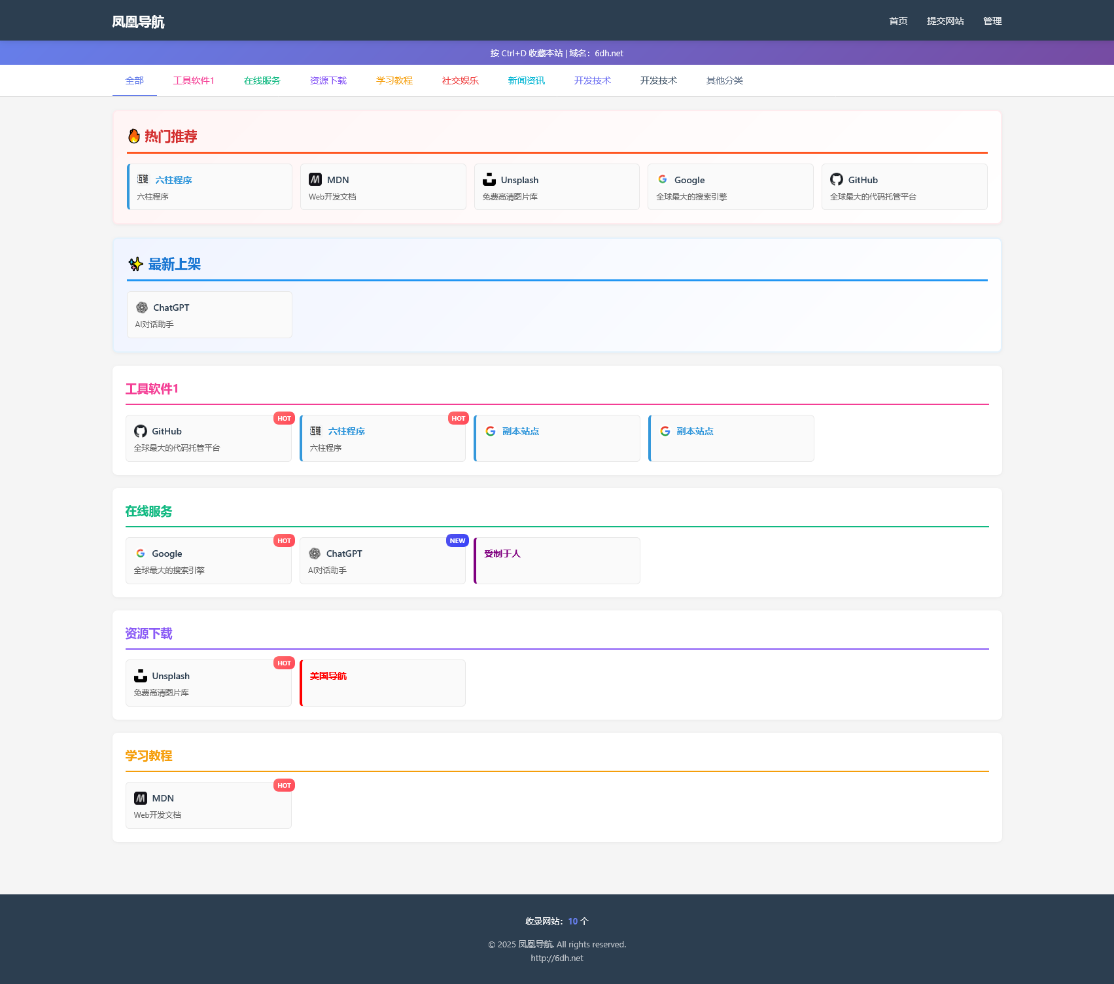The height and width of the screenshot is (984, 1114).
Task: Click the 凤凰导航 site logo
Action: pos(138,22)
